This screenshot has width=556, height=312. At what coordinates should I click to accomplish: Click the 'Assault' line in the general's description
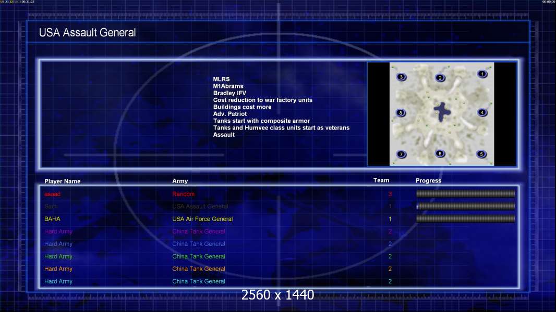(x=224, y=135)
